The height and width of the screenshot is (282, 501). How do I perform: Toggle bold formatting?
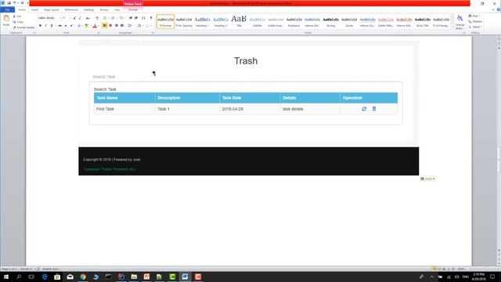40,26
